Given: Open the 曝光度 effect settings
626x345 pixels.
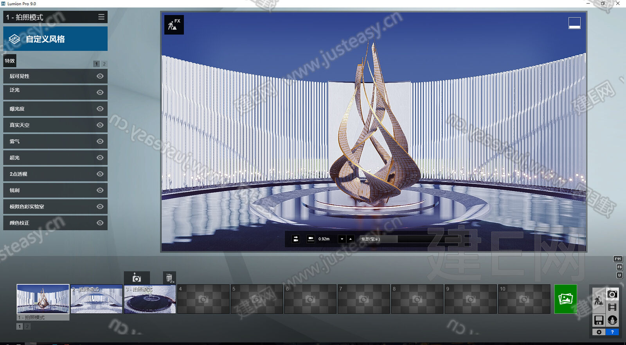Looking at the screenshot, I should coord(55,109).
